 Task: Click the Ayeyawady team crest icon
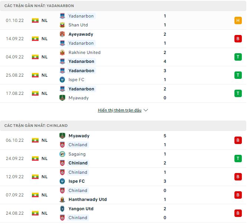click(x=62, y=34)
